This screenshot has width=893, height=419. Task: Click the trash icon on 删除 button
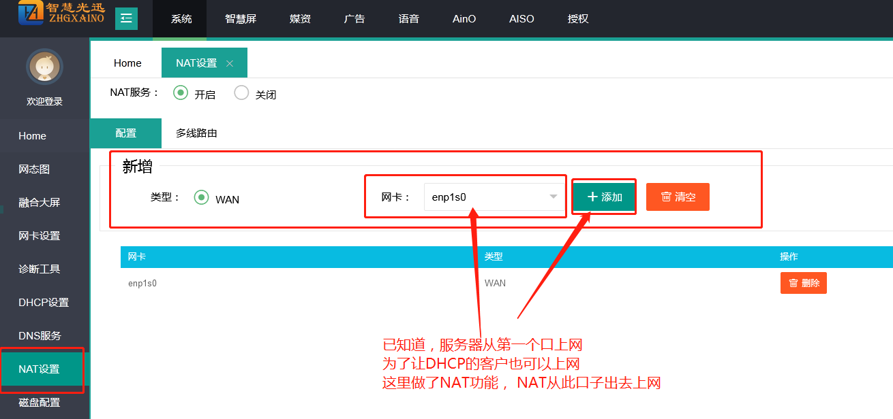tap(793, 283)
